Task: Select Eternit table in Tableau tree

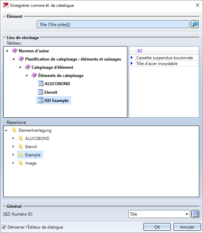Action: coord(51,92)
